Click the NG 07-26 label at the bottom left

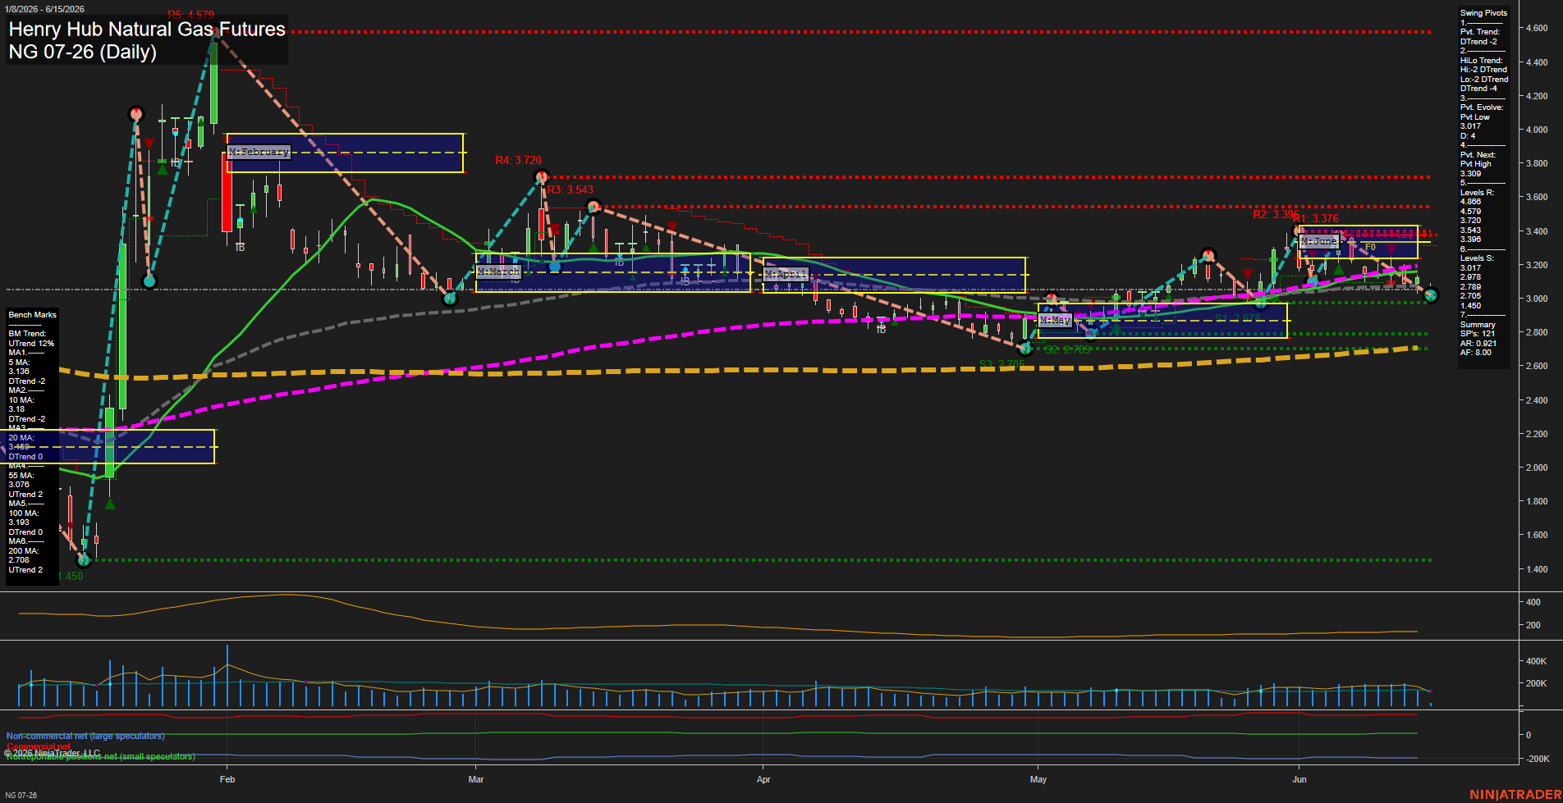(21, 795)
